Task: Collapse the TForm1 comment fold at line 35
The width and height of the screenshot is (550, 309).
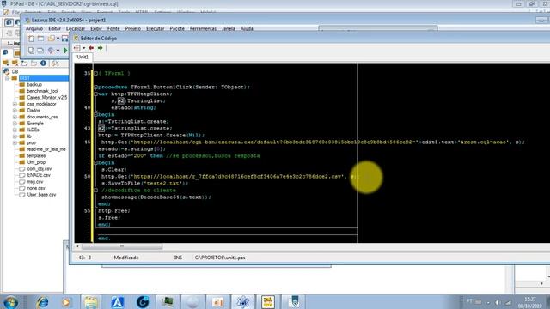Action: pyautogui.click(x=95, y=74)
